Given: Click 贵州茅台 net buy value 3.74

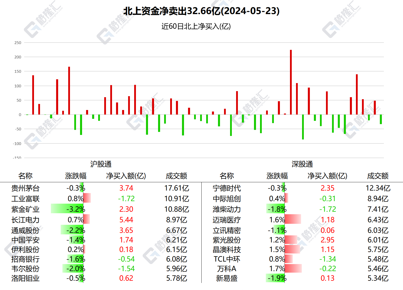Looking at the screenshot, I should tap(126, 188).
